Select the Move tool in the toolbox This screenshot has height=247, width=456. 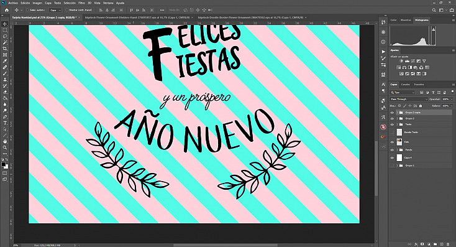(4, 24)
